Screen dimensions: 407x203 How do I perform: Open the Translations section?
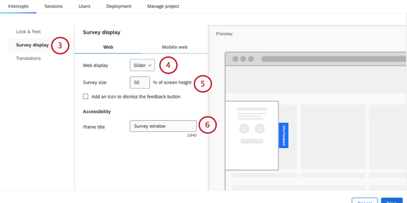pos(28,58)
